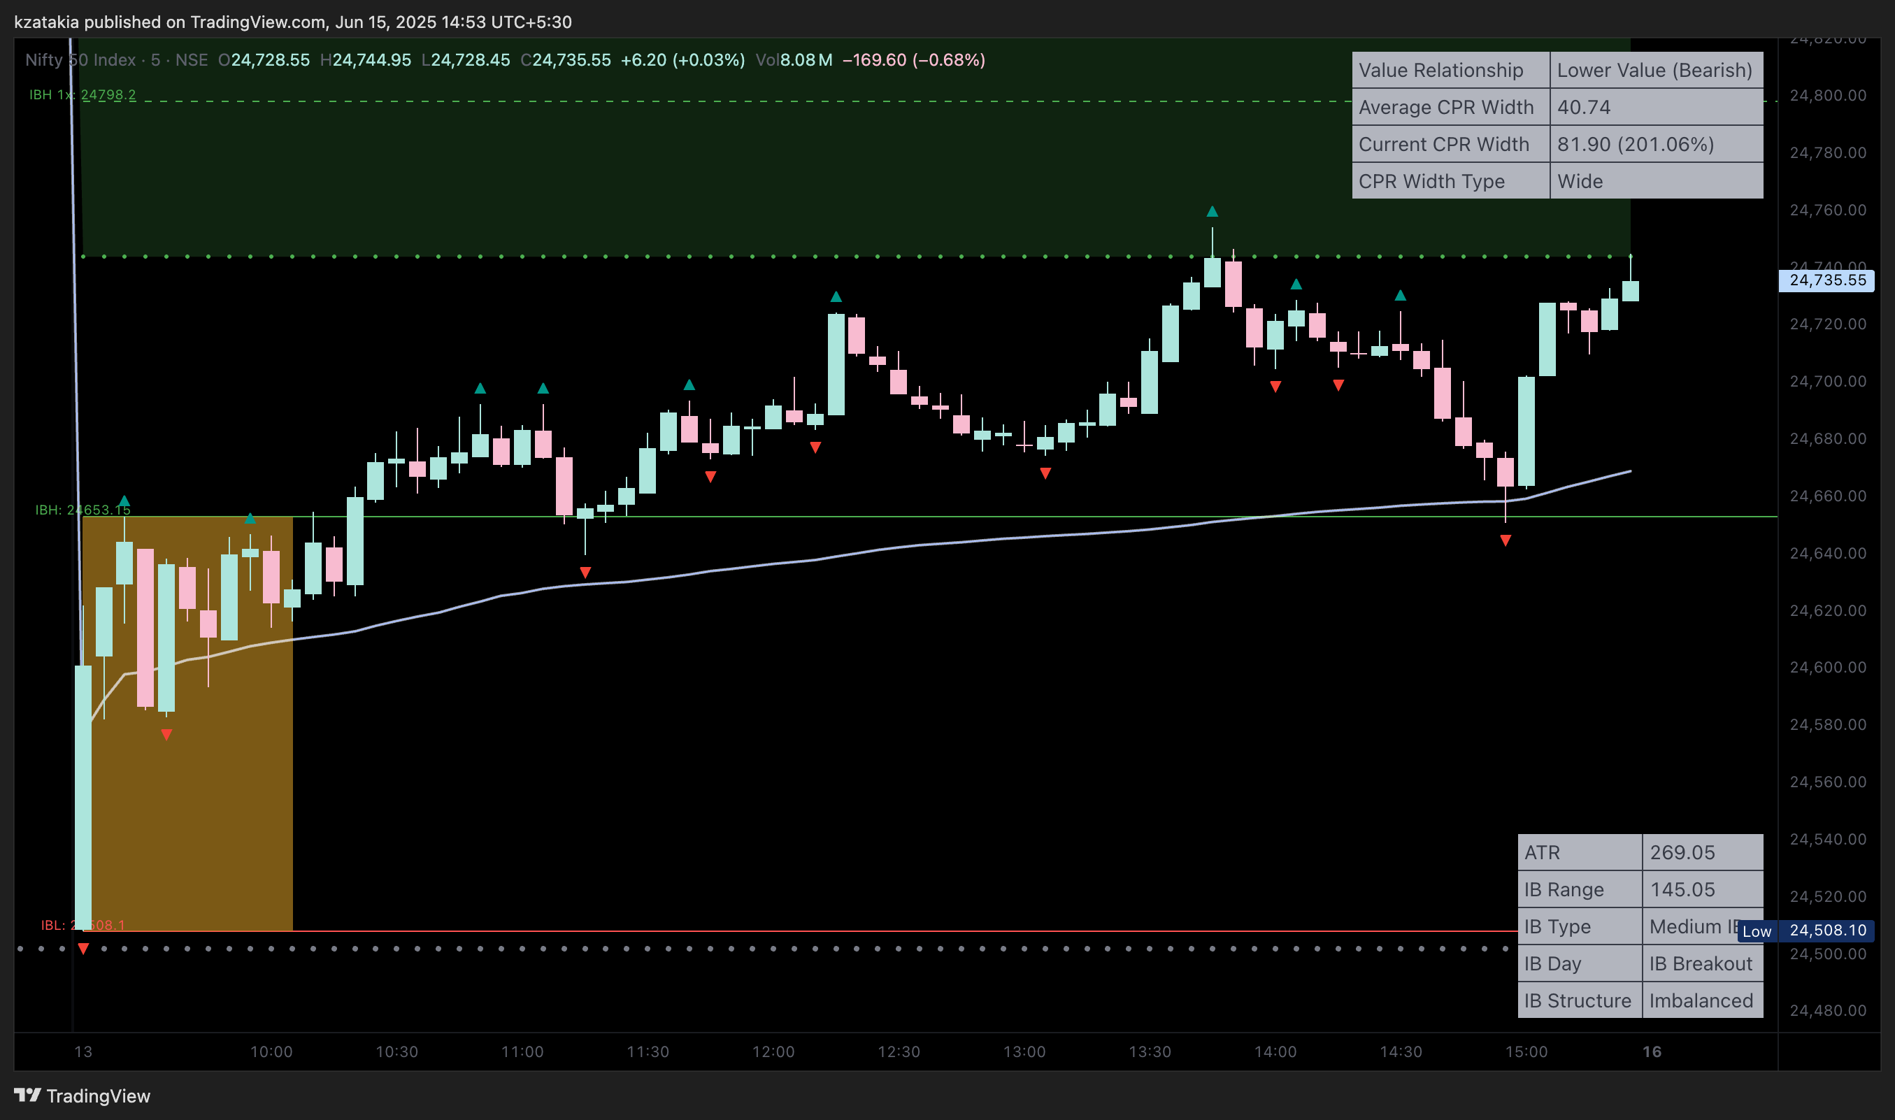Click the -169.60 (-0.68%) change value
The height and width of the screenshot is (1120, 1895).
(x=914, y=59)
